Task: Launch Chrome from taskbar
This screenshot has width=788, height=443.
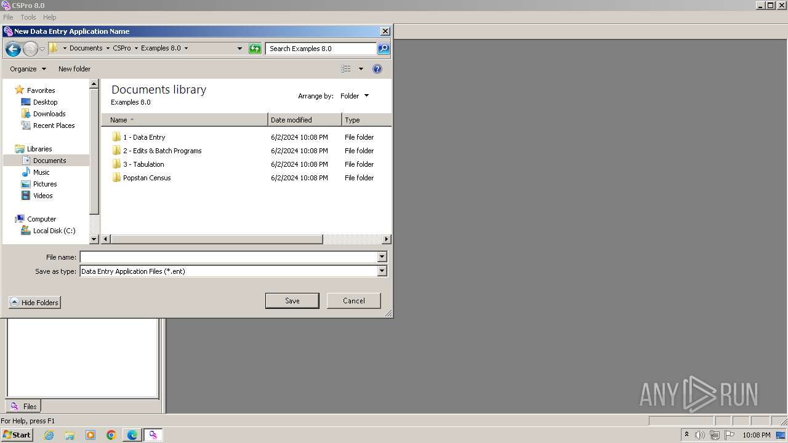Action: point(111,435)
